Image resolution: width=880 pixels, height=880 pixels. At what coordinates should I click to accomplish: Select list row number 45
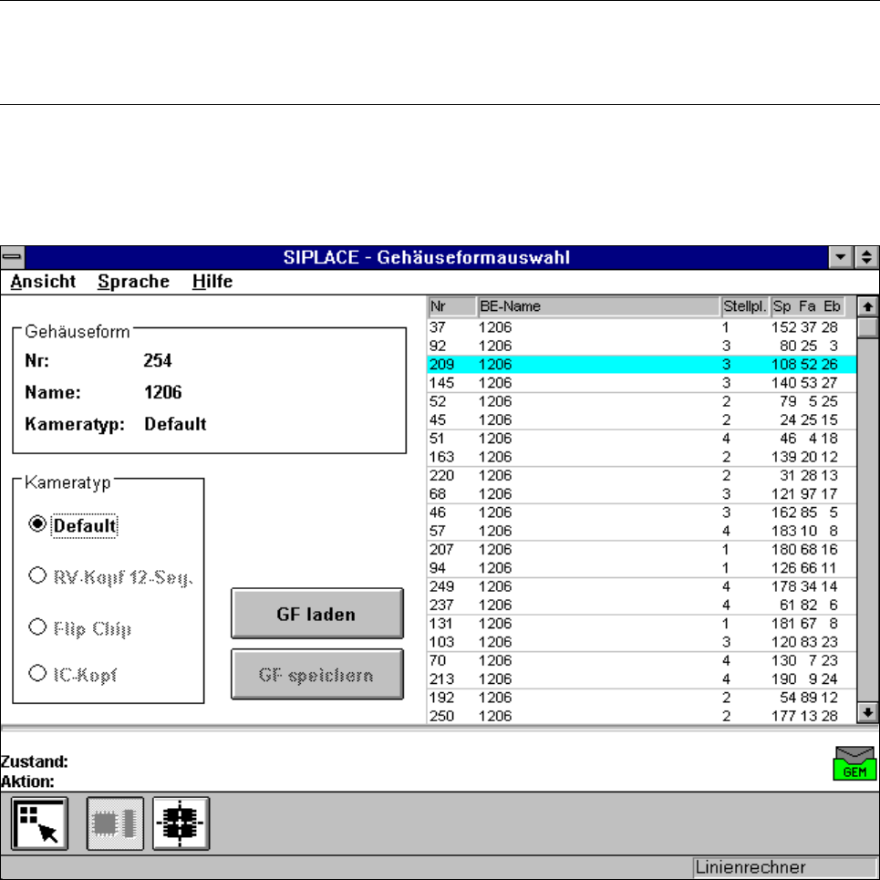(641, 419)
